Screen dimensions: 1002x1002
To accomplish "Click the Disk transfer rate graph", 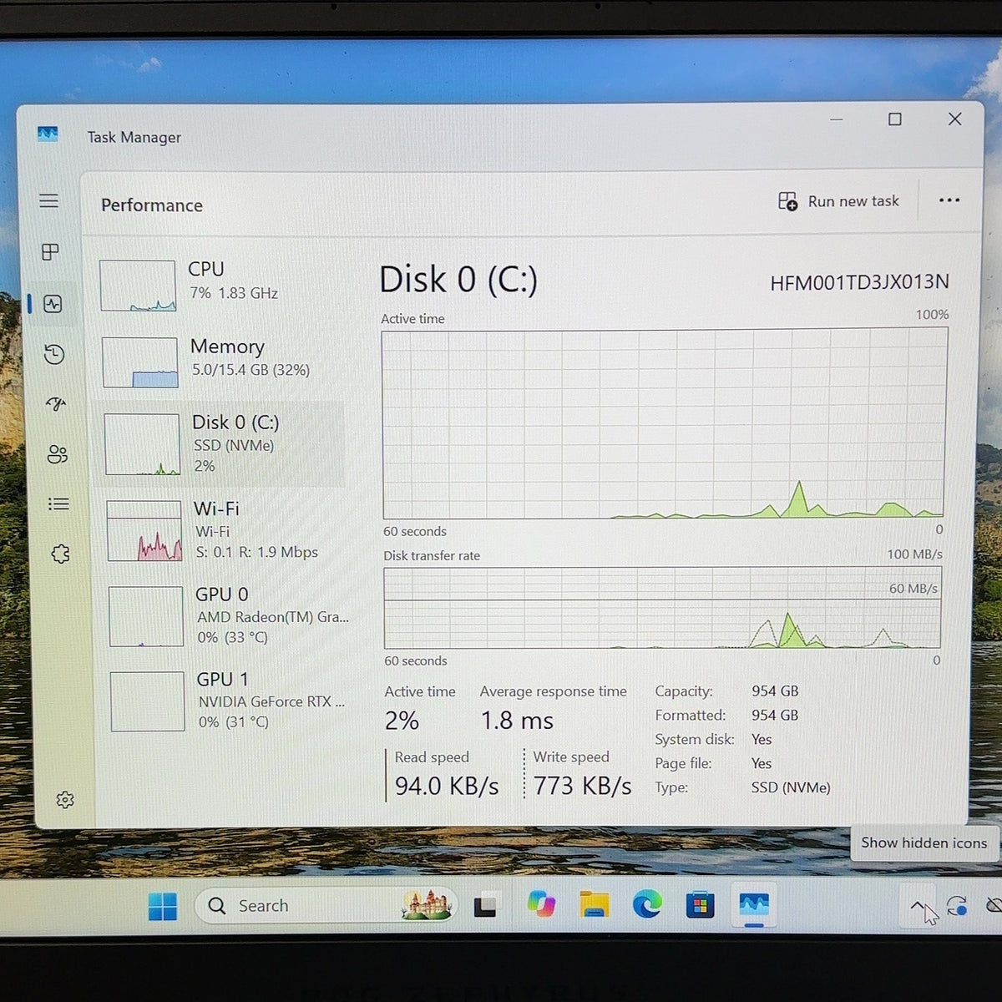I will pos(662,608).
